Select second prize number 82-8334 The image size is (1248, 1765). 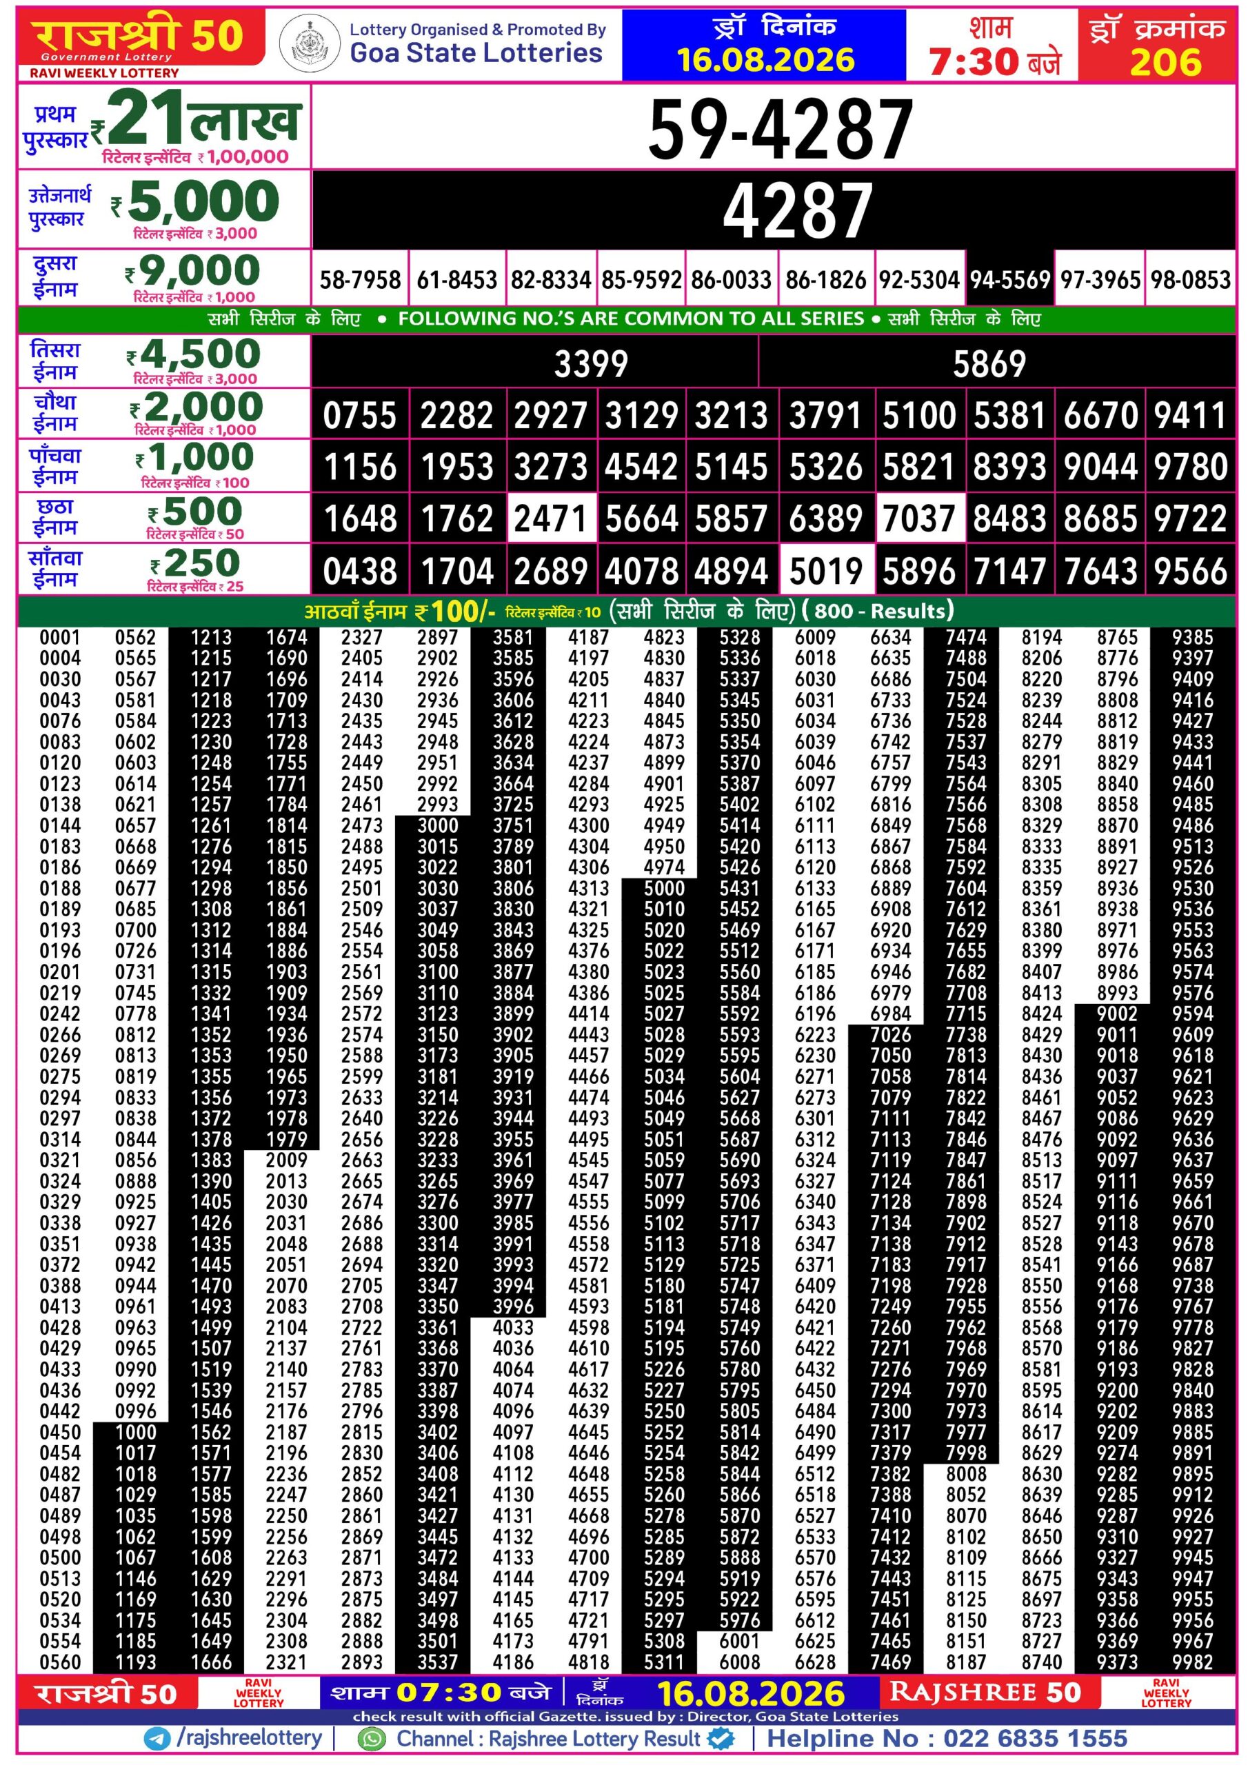[550, 279]
